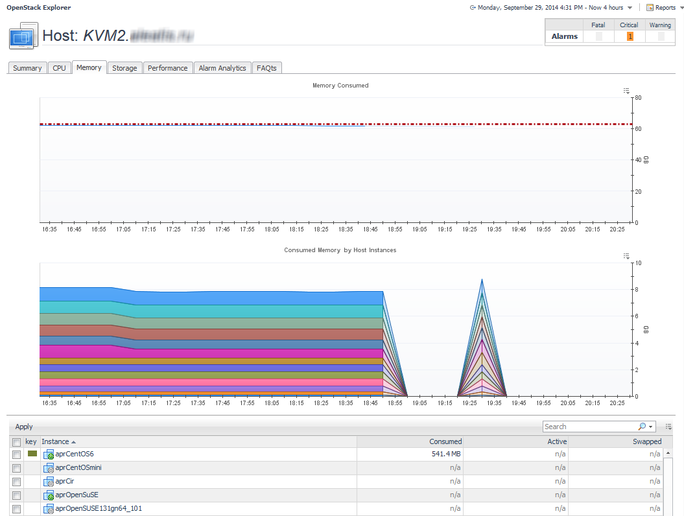Switch to the Storage tab
The width and height of the screenshot is (684, 516).
[124, 68]
